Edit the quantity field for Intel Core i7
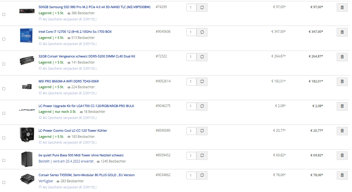 click(x=191, y=32)
